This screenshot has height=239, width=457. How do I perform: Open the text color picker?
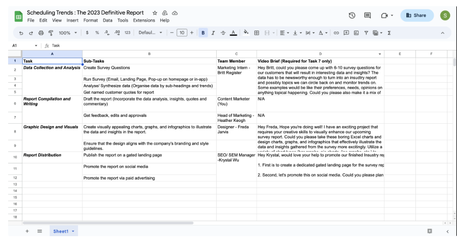tap(233, 33)
